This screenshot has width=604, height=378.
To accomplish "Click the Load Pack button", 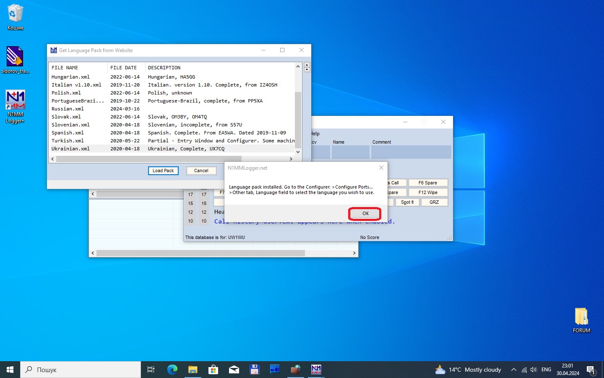I will (x=163, y=171).
